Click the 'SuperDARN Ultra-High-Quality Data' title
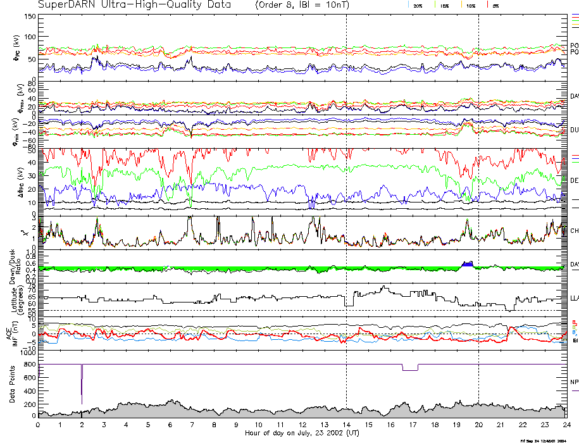The width and height of the screenshot is (579, 443). (x=134, y=5)
